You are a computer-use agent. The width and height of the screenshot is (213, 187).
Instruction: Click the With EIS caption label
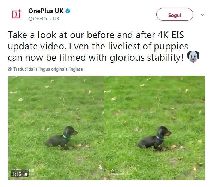coord(117,170)
